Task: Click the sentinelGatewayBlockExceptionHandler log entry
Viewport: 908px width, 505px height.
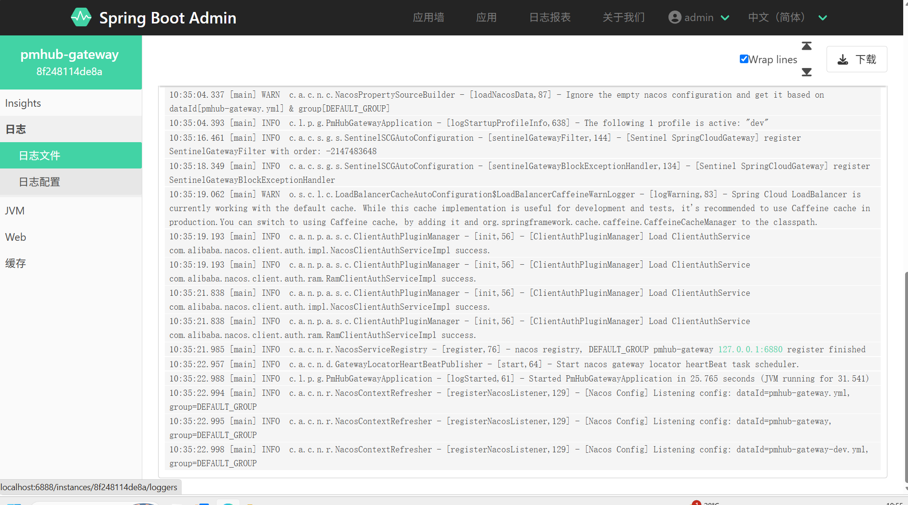Action: 523,173
